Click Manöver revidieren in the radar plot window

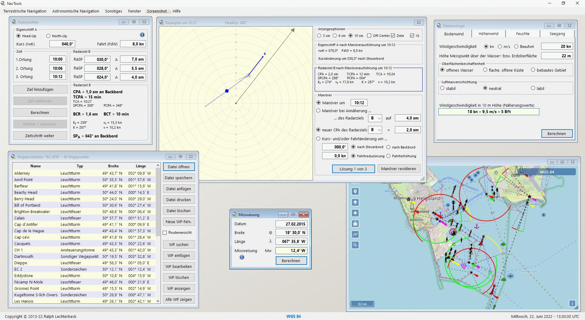click(x=399, y=169)
